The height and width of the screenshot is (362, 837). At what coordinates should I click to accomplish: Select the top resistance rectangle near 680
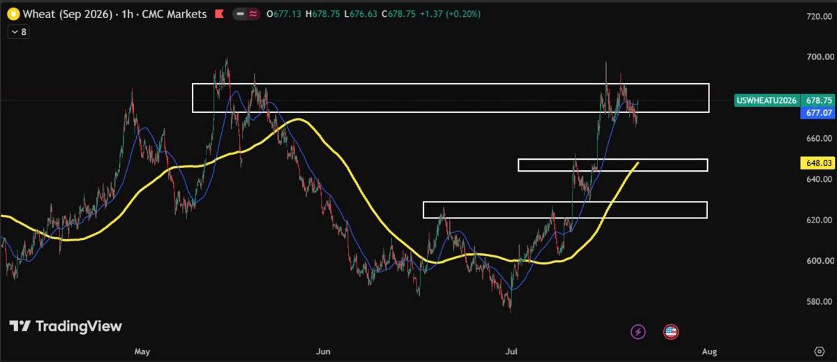coord(451,98)
